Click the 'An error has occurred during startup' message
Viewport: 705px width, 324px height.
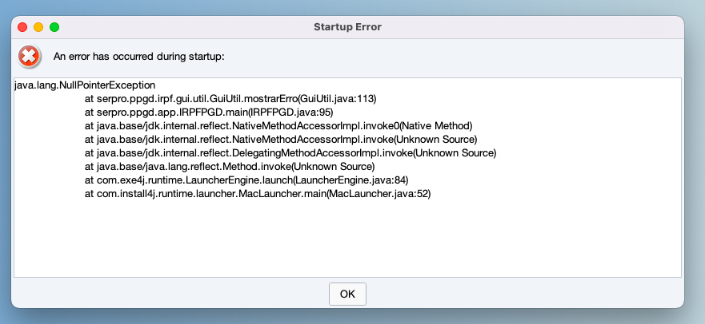click(x=139, y=57)
